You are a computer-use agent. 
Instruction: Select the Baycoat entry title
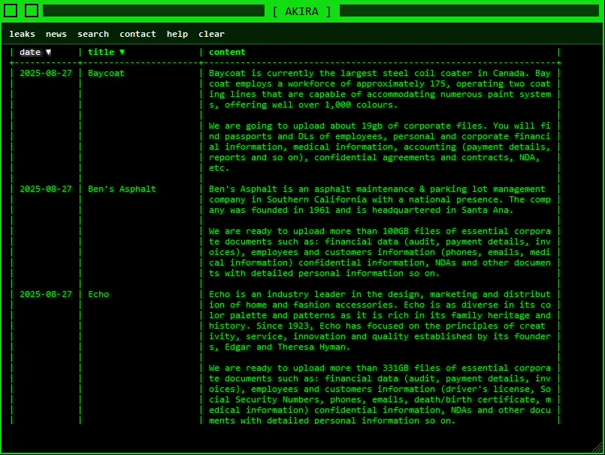pos(106,74)
